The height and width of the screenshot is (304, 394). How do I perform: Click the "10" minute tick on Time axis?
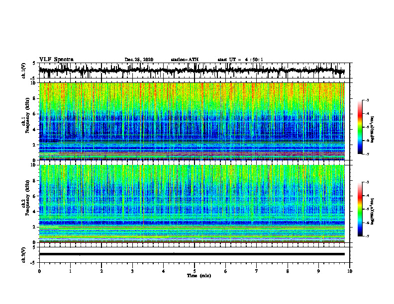click(350, 271)
